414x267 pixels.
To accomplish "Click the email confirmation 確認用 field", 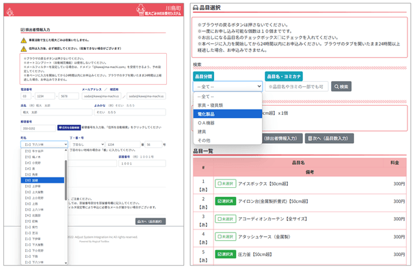I will 146,97.
